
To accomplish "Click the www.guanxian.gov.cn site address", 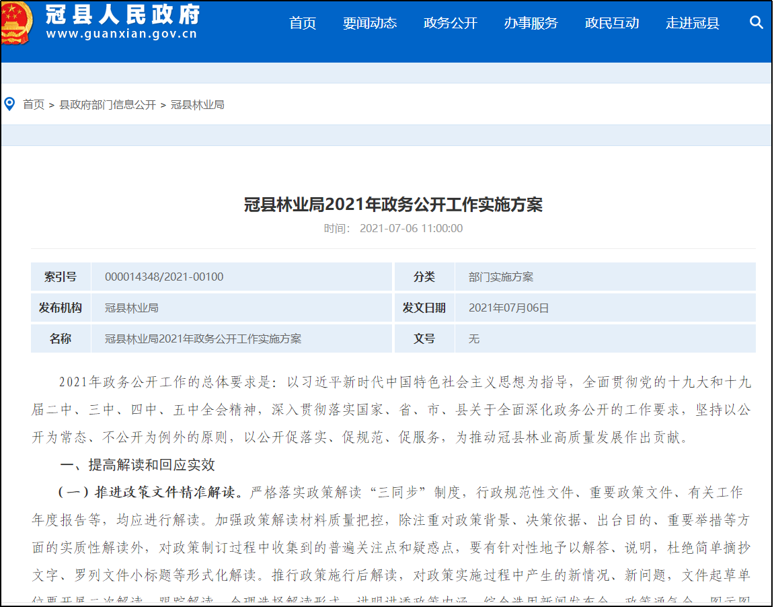I will 122,34.
